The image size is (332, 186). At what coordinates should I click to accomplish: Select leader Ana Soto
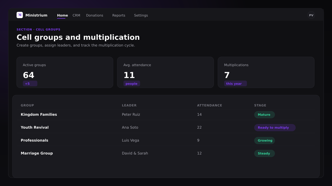coord(130,127)
